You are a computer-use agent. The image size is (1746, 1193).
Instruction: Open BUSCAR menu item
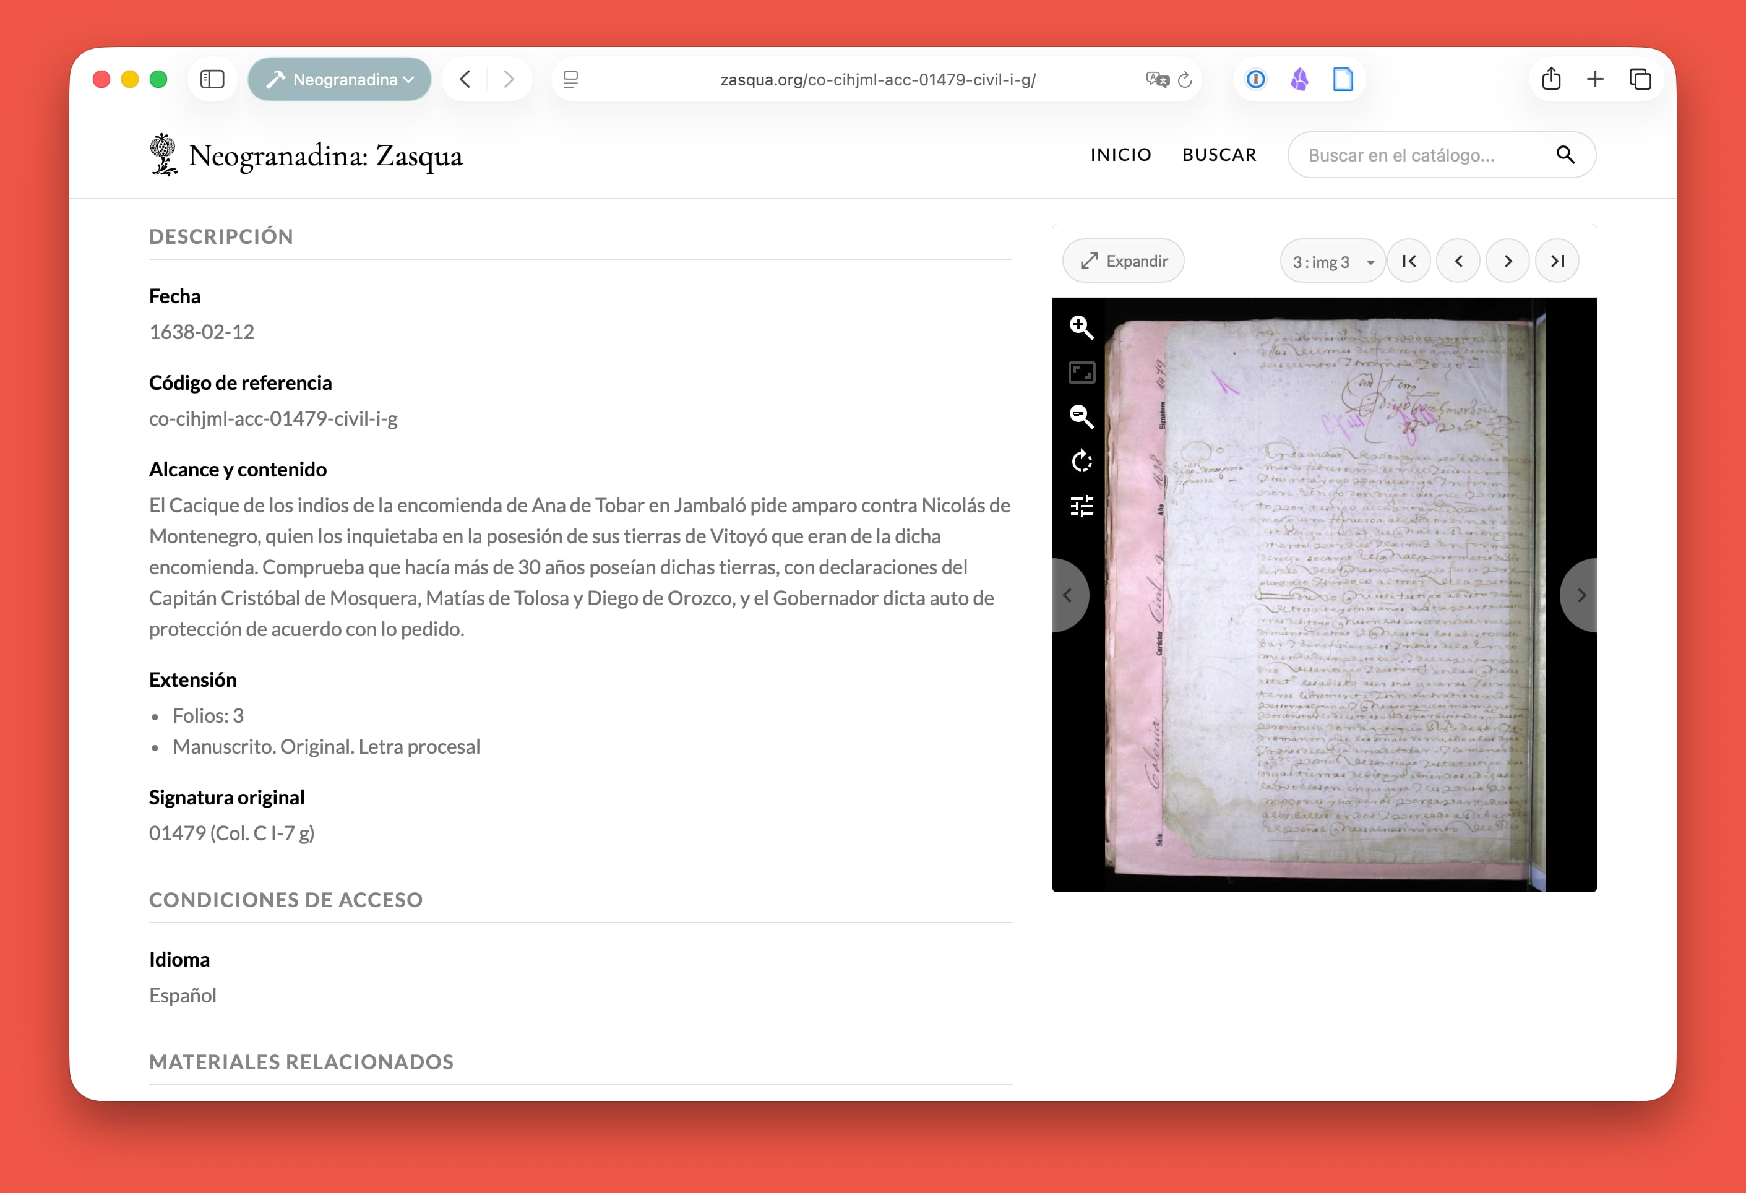(x=1219, y=155)
